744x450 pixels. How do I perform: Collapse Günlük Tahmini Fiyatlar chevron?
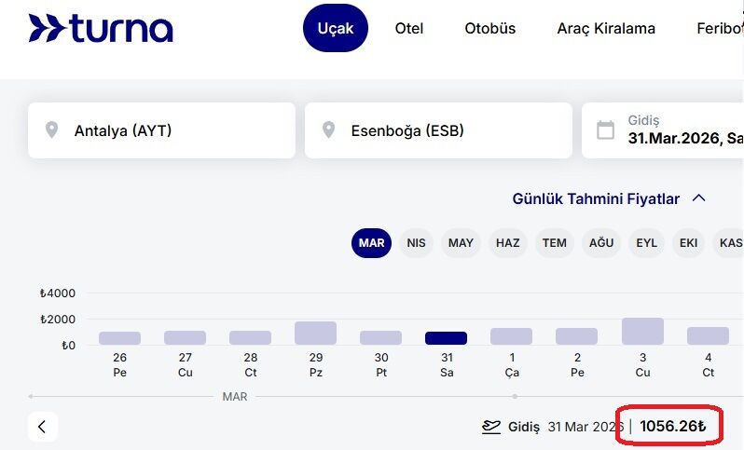coord(699,198)
